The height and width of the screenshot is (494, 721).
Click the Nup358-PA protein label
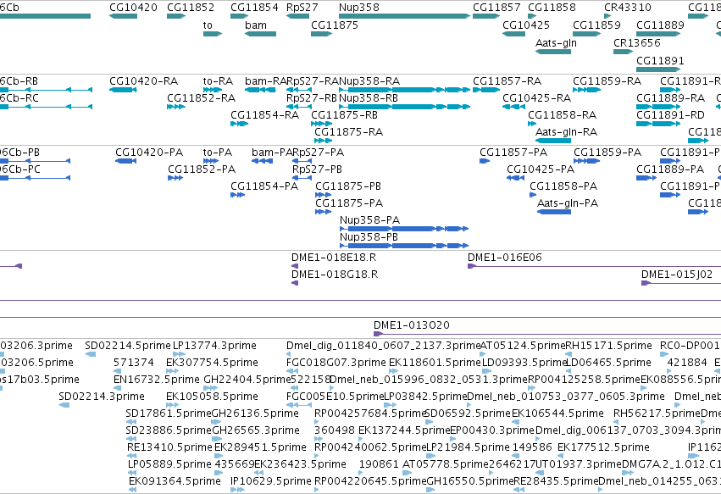(369, 220)
